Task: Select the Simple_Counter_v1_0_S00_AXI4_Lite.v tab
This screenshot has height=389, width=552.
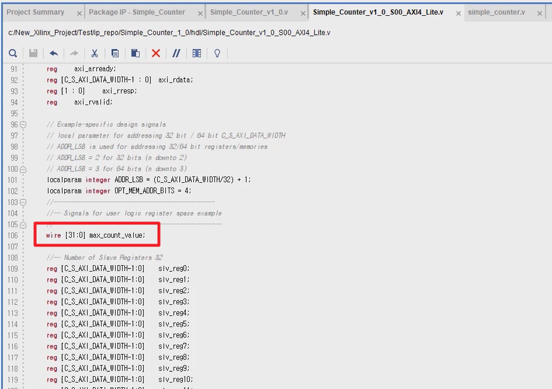Action: pos(378,12)
